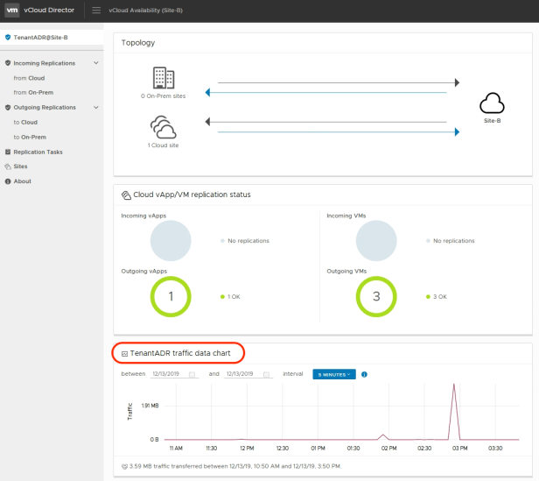Image resolution: width=539 pixels, height=481 pixels.
Task: Click the Site-B cloud icon
Action: 493,105
